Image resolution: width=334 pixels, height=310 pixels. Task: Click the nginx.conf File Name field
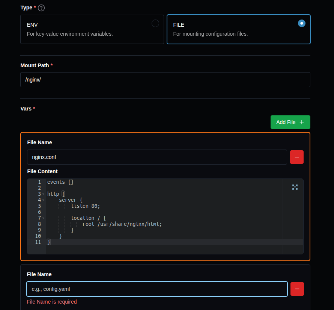[157, 157]
